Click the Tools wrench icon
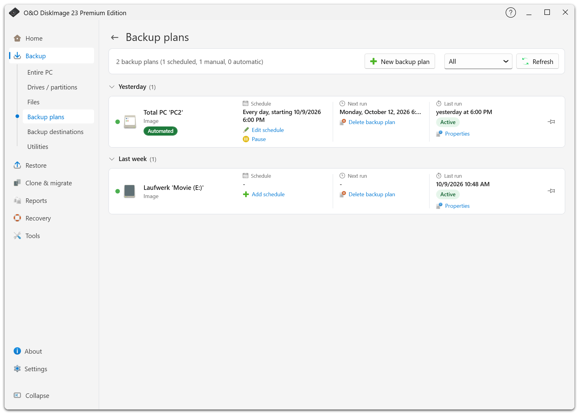Viewport: 579px width, 414px height. (x=17, y=236)
